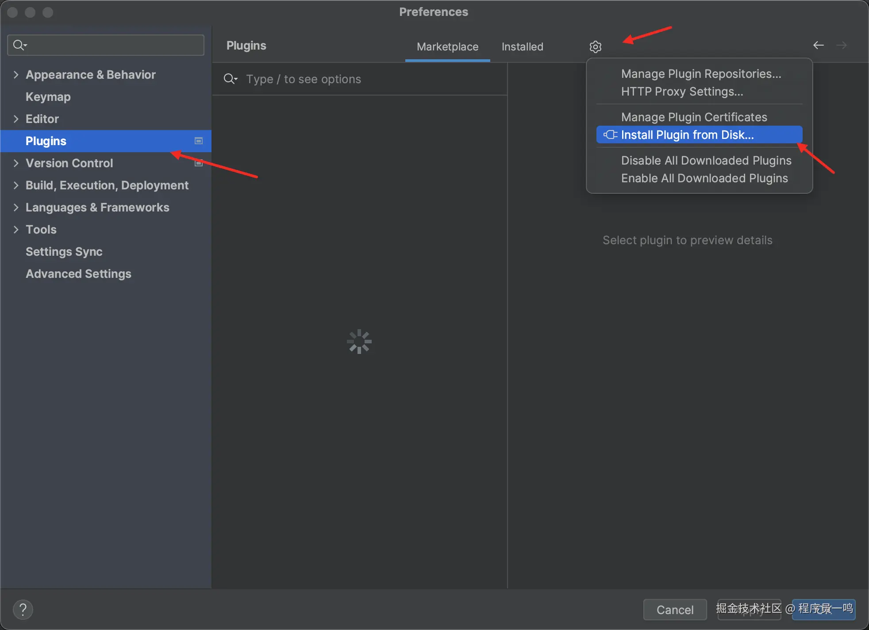Screen dimensions: 869x630
Task: Click the Version Control row settings icon
Action: point(199,163)
